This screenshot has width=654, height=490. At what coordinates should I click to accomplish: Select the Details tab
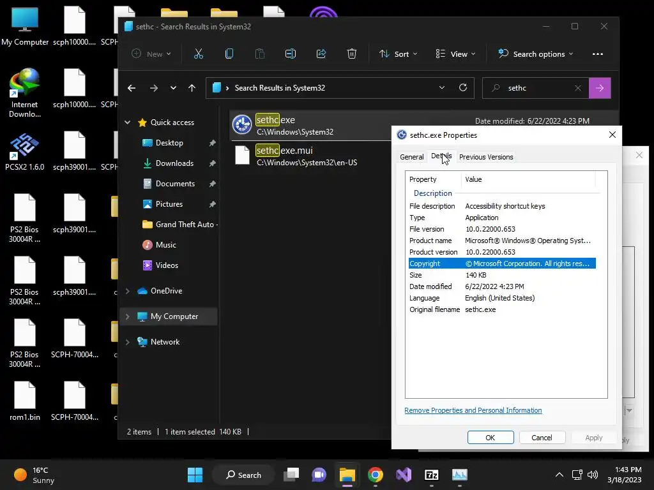point(441,156)
